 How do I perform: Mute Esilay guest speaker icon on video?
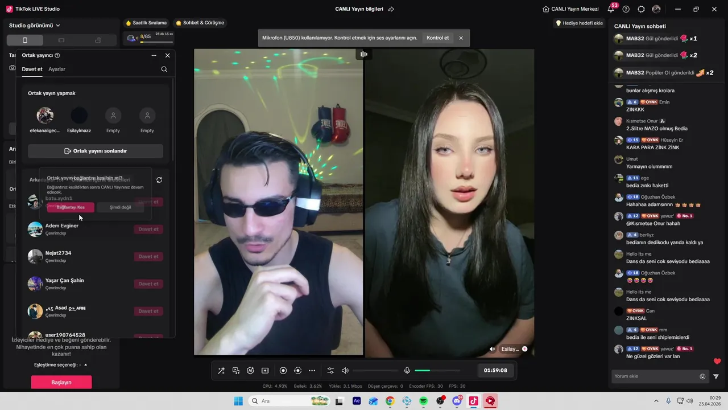pos(493,349)
